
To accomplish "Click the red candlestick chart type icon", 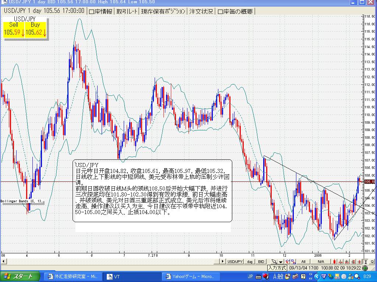I will tap(334, 261).
